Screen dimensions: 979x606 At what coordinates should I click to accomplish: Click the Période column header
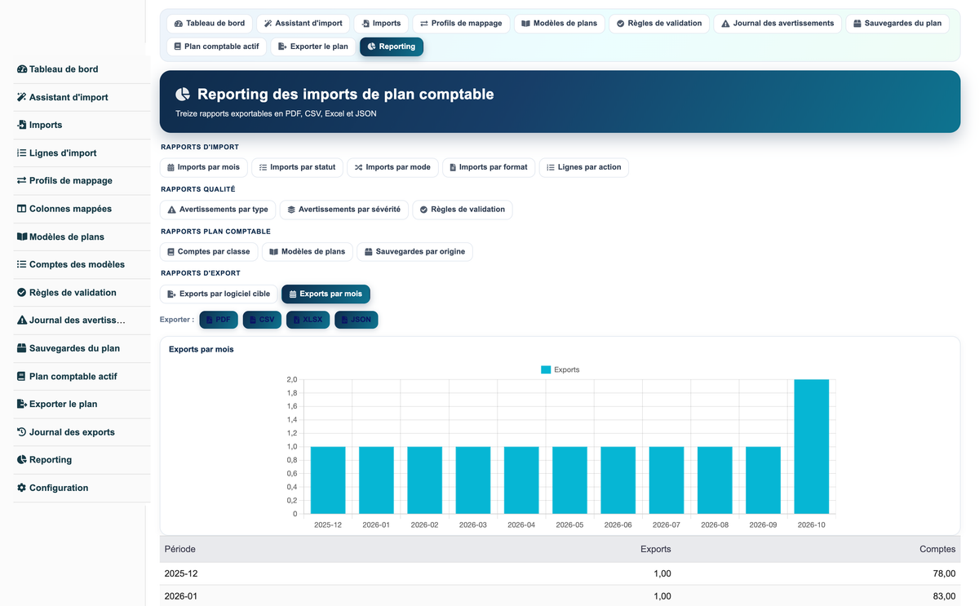(x=180, y=549)
